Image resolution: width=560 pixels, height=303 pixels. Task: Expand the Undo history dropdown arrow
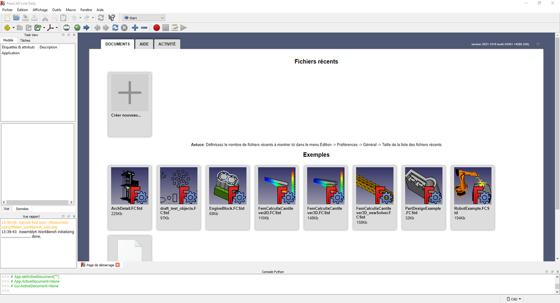[x=80, y=17]
